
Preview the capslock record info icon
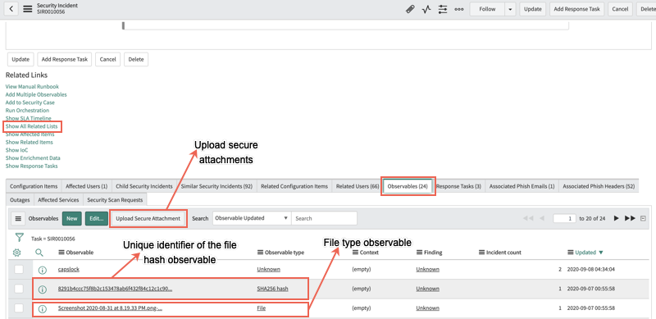point(42,270)
